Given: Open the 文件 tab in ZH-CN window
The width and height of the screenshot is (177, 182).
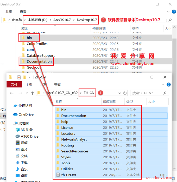Looking at the screenshot, I should point(14,84).
